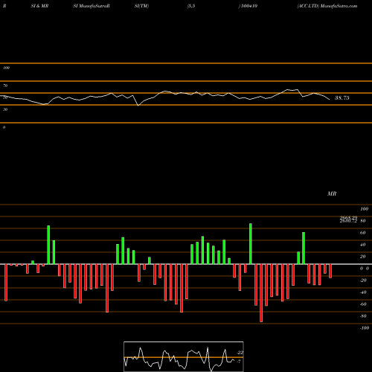This screenshot has width=372, height=372.
Task: Click the stock code 500410 in header
Action: pyautogui.click(x=249, y=6)
